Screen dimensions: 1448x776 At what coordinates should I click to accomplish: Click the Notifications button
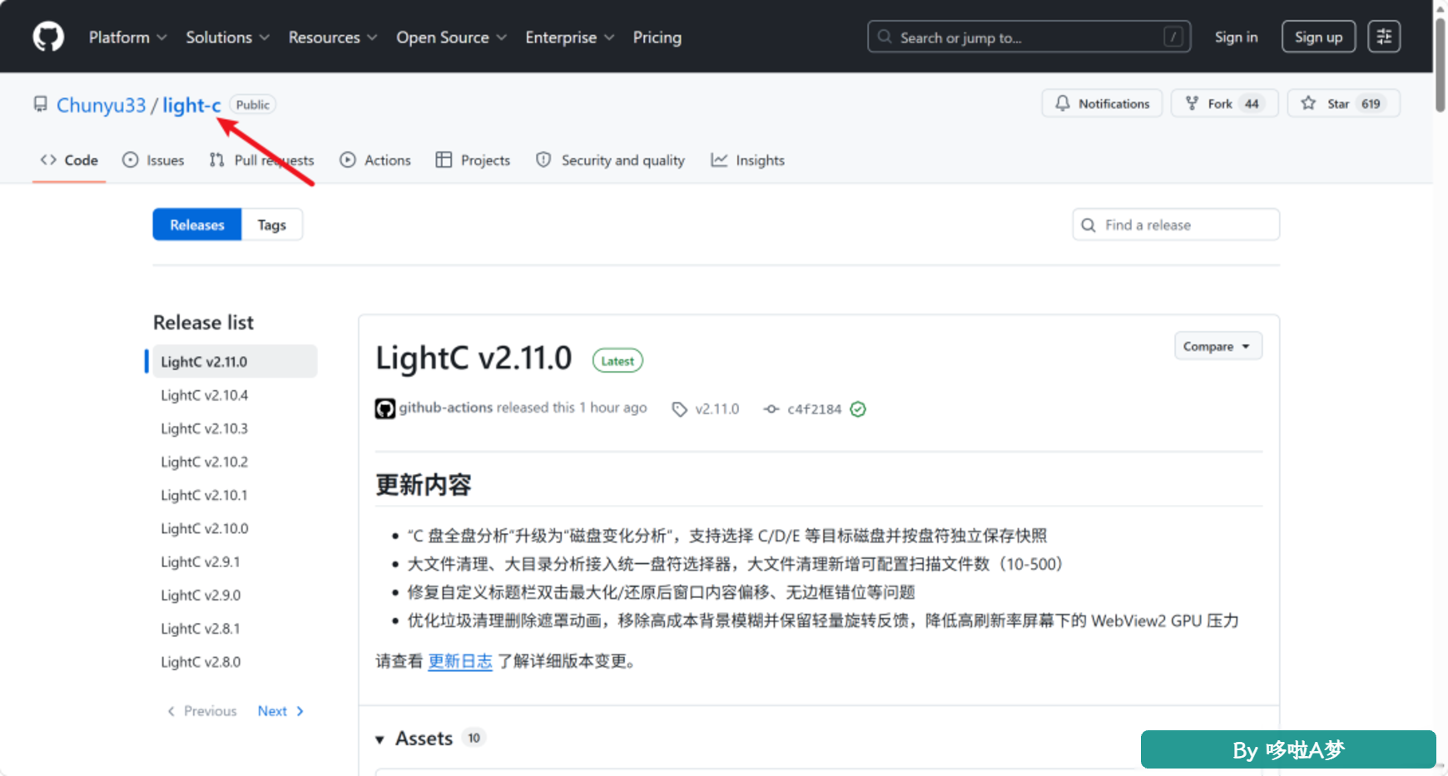tap(1102, 103)
